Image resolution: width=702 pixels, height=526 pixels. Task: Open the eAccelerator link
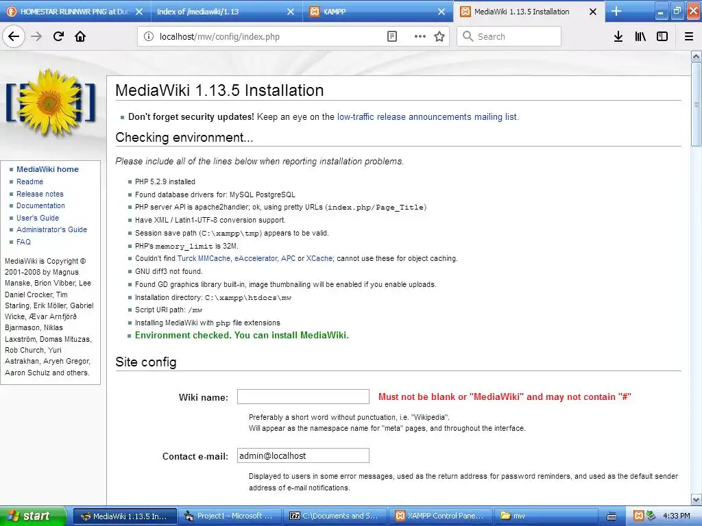coord(256,258)
